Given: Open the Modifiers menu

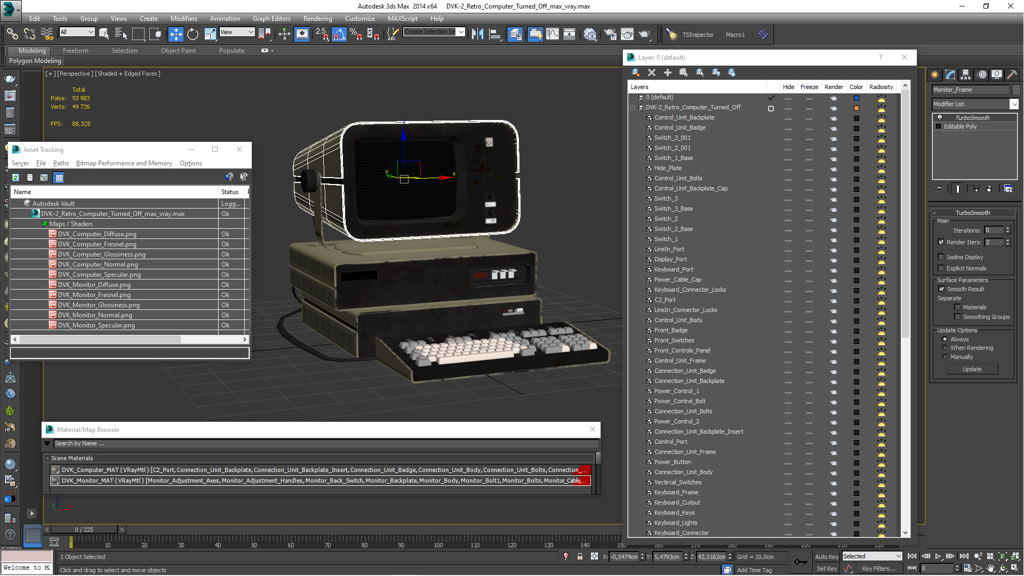Looking at the screenshot, I should coord(183,18).
